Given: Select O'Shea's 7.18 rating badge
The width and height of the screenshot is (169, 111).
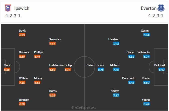Looking at the screenshot, I should (22, 82).
